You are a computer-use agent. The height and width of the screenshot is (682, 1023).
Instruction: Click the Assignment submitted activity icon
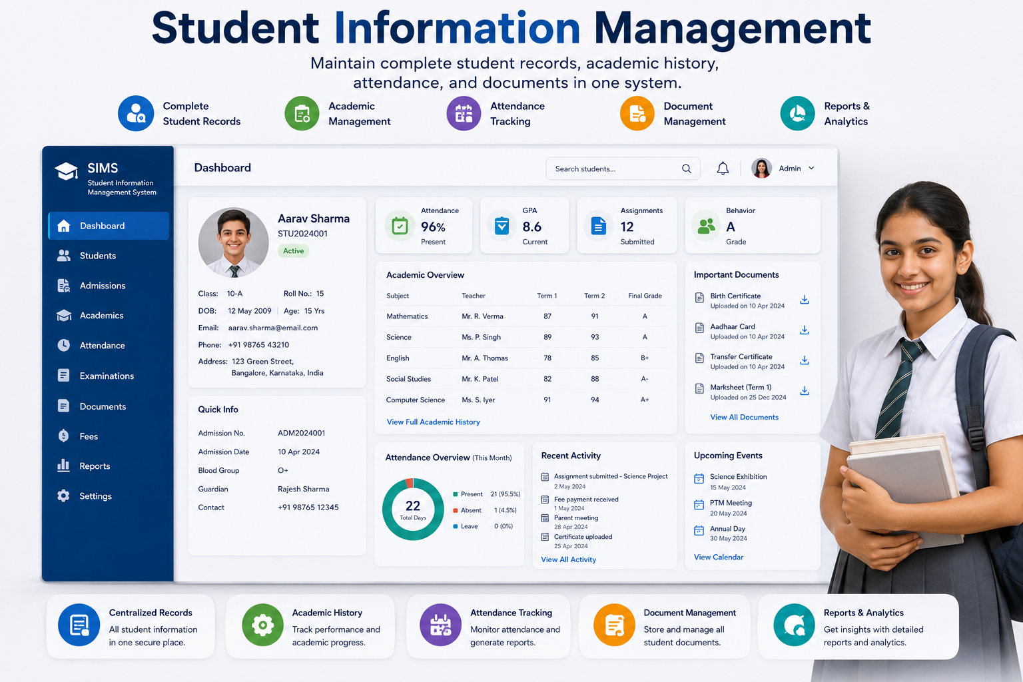click(x=545, y=477)
